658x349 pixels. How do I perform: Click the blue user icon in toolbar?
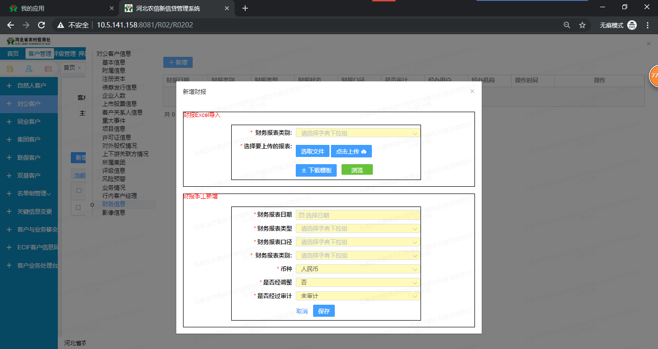pos(29,69)
